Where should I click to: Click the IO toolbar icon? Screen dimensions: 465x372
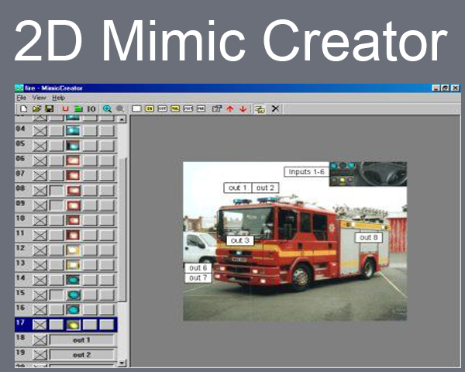91,109
